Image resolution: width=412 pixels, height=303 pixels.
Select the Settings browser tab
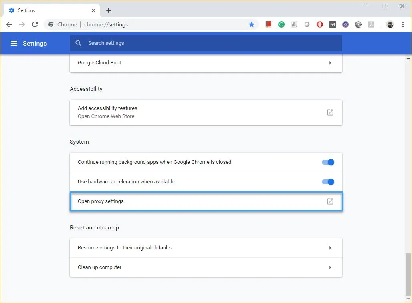[x=48, y=10]
